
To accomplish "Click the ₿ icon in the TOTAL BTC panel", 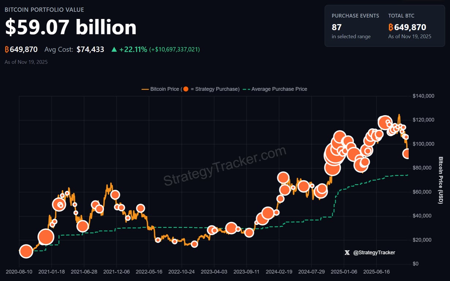I will [x=391, y=27].
